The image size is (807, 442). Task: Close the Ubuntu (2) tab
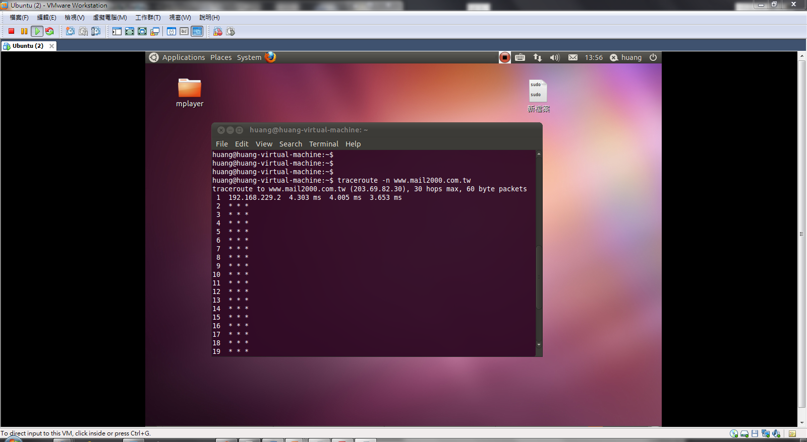pos(51,46)
